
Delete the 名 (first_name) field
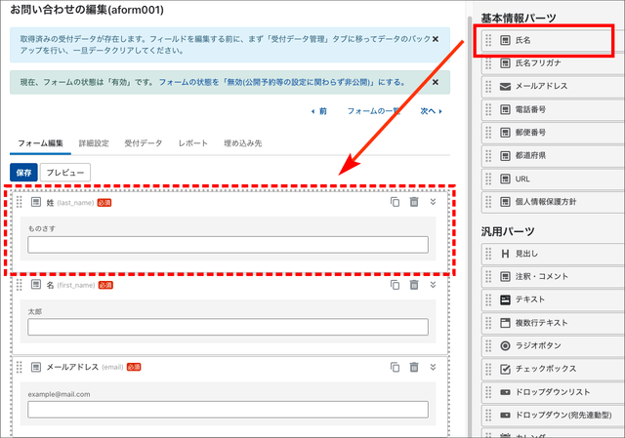tap(414, 285)
